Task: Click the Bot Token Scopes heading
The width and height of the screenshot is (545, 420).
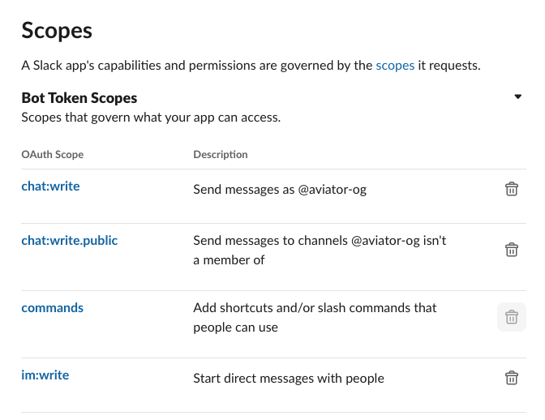Action: point(79,98)
